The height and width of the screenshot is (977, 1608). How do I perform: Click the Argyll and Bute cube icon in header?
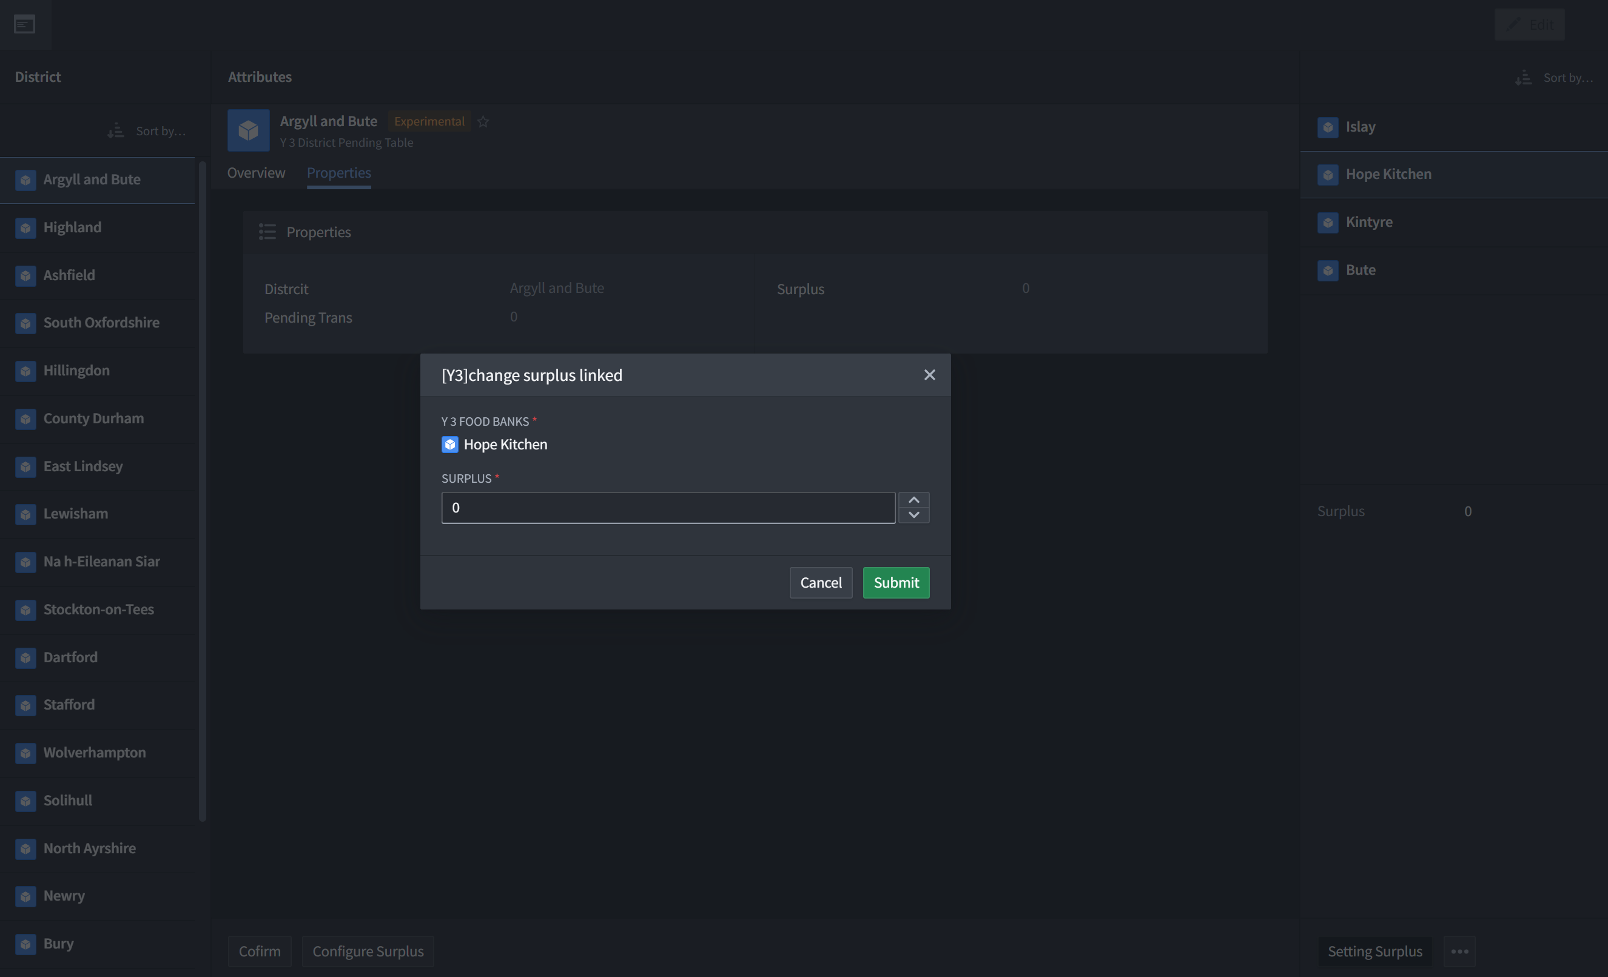click(248, 130)
